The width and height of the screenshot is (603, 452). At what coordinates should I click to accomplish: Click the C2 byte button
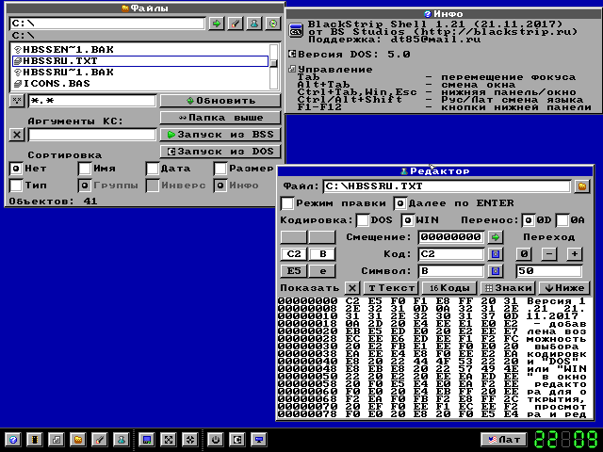[x=294, y=254]
